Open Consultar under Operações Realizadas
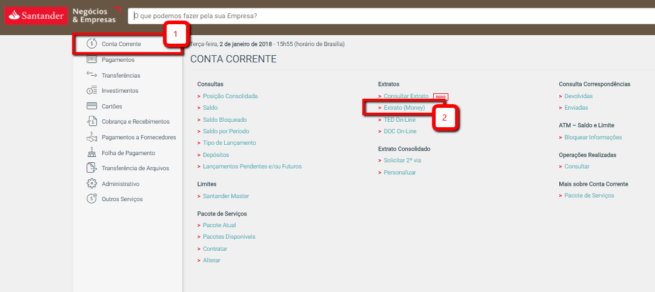Image resolution: width=655 pixels, height=292 pixels. coord(577,167)
